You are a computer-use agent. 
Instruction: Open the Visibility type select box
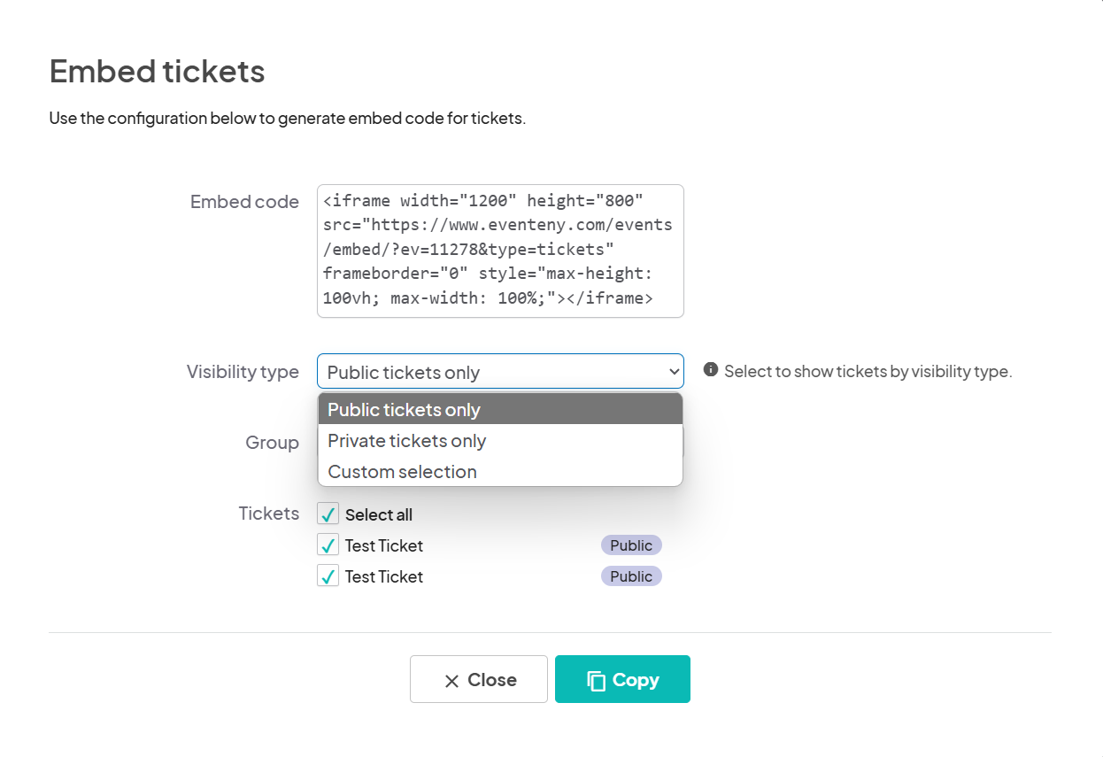point(500,372)
